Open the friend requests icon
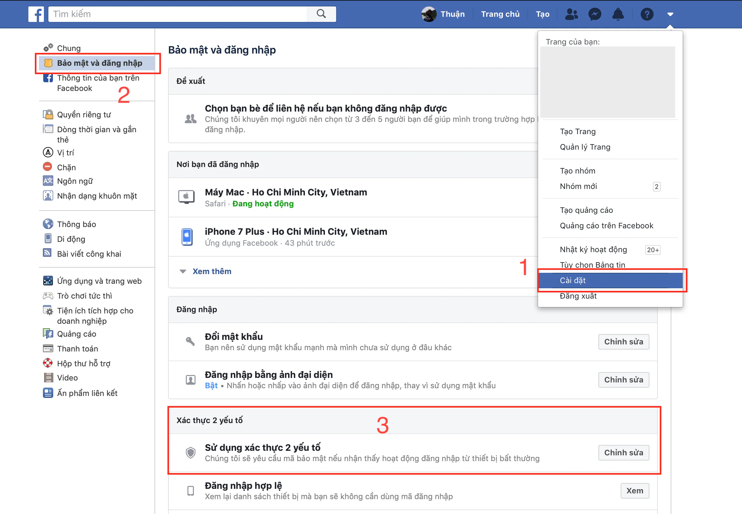The width and height of the screenshot is (742, 514). point(571,14)
